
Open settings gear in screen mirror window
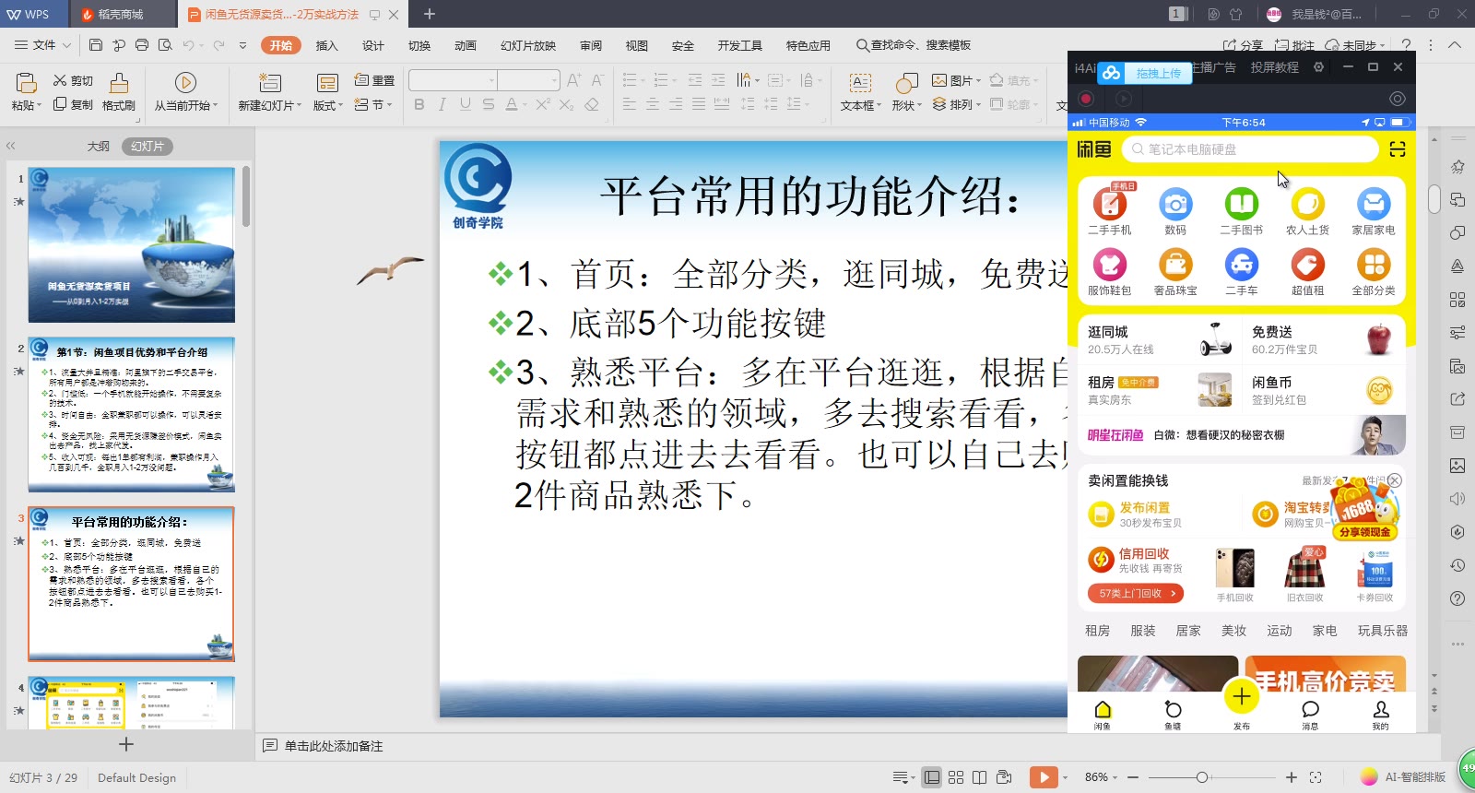1318,67
